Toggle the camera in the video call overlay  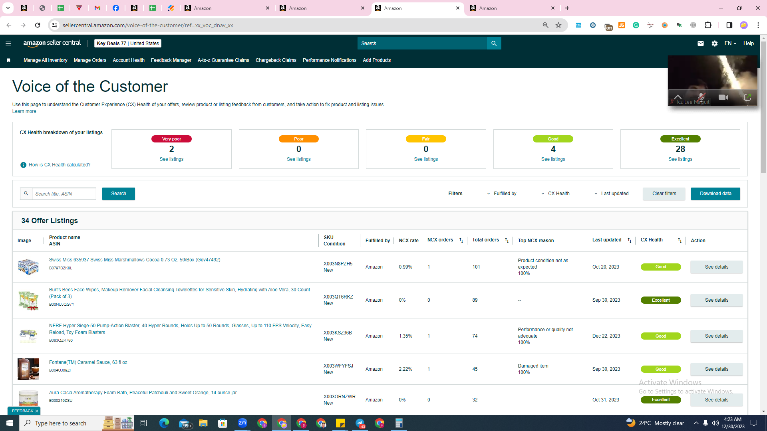pos(723,97)
